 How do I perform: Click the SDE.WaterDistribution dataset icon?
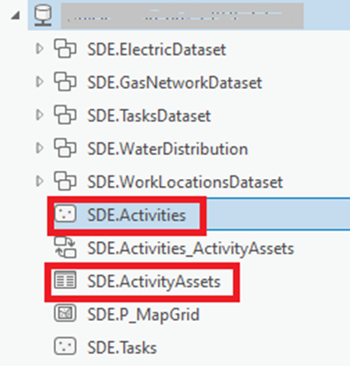point(66,148)
